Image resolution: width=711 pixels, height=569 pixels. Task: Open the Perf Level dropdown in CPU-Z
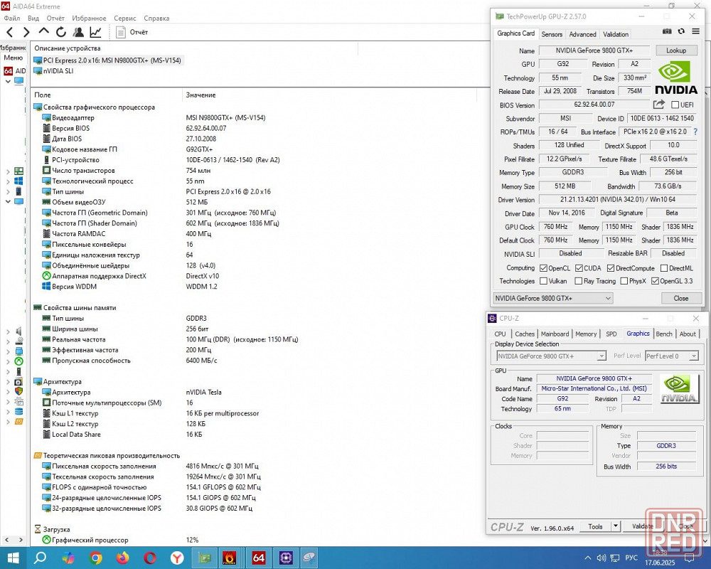(672, 356)
